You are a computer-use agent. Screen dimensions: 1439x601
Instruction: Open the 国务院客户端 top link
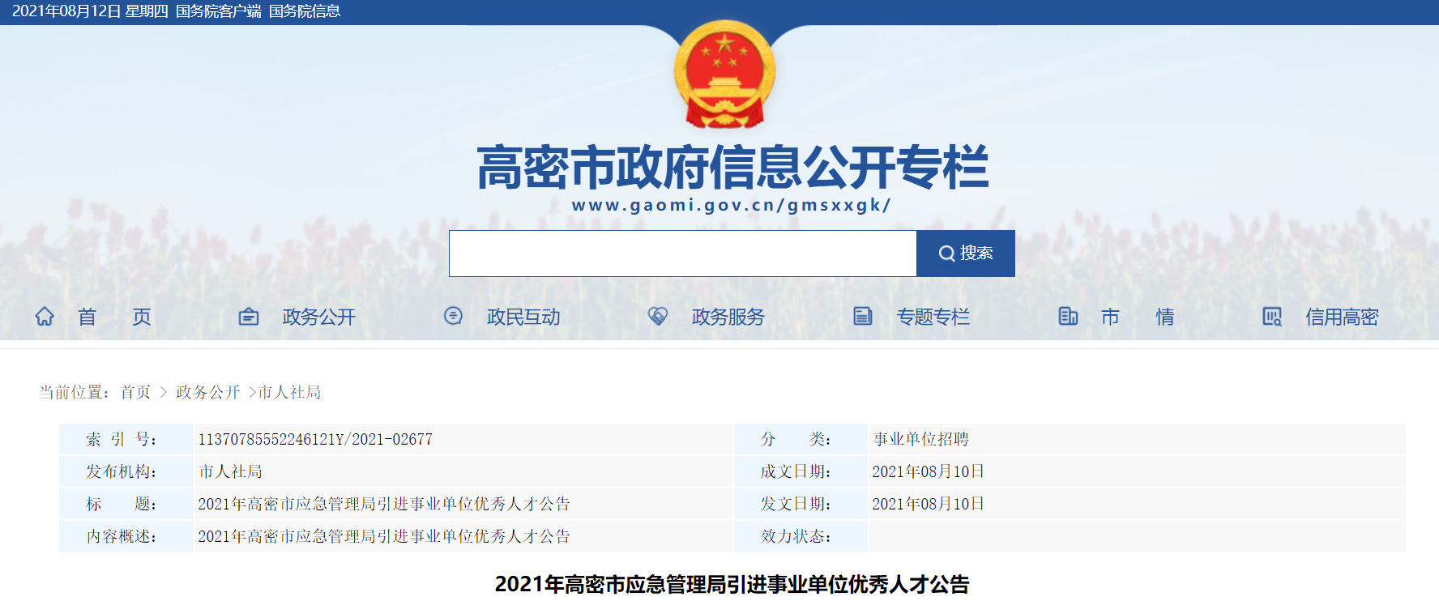(219, 11)
